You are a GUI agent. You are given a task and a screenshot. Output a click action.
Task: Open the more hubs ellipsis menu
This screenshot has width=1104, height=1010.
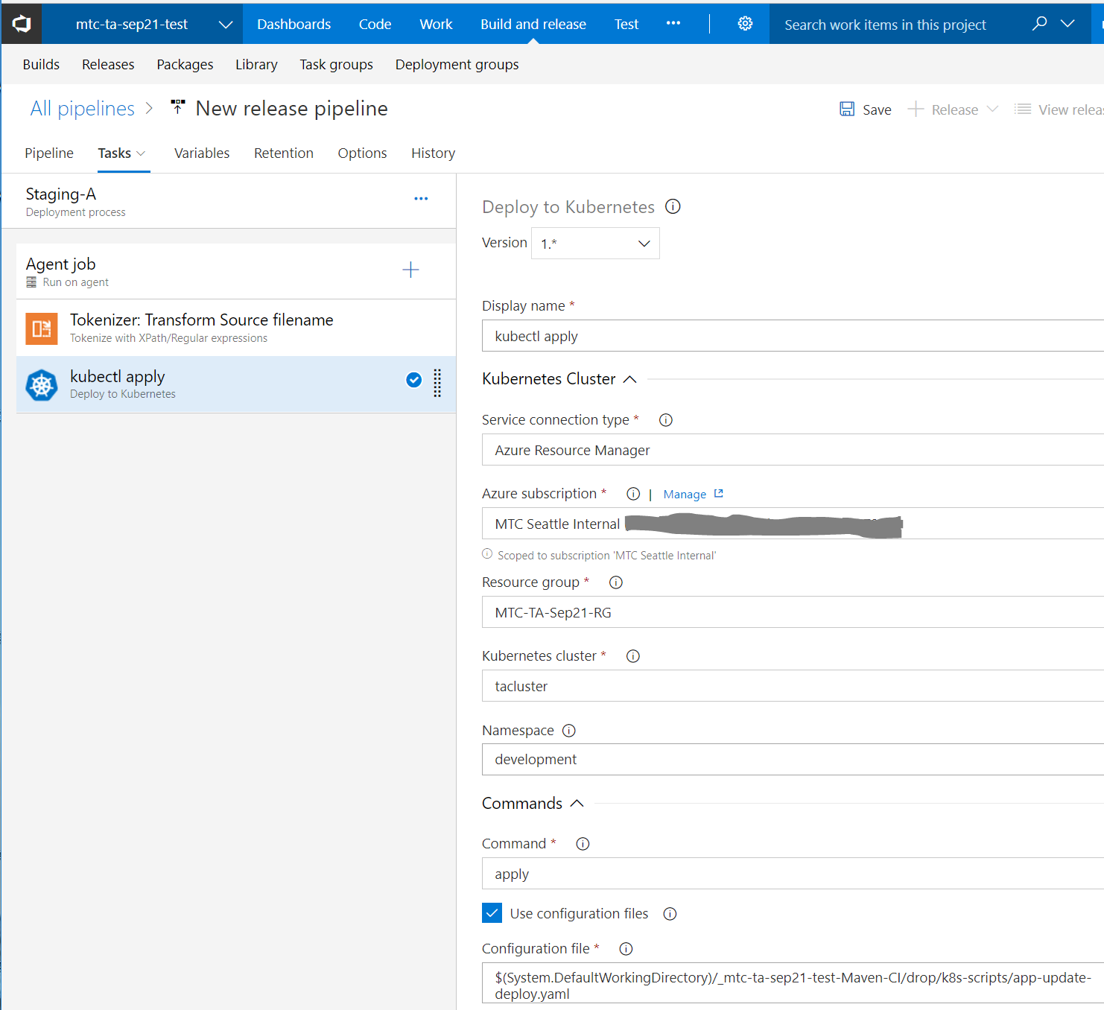click(x=673, y=24)
